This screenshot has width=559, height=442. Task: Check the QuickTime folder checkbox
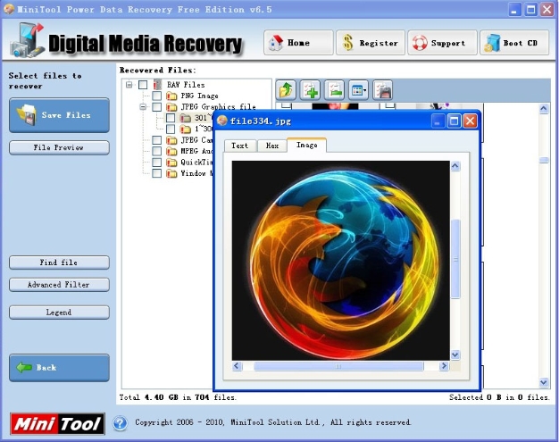157,163
